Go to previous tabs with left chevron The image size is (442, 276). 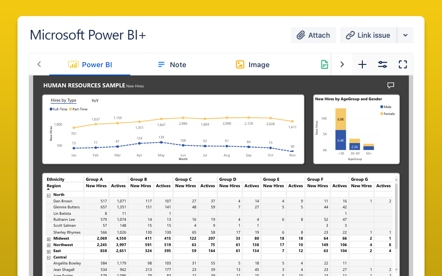39,64
